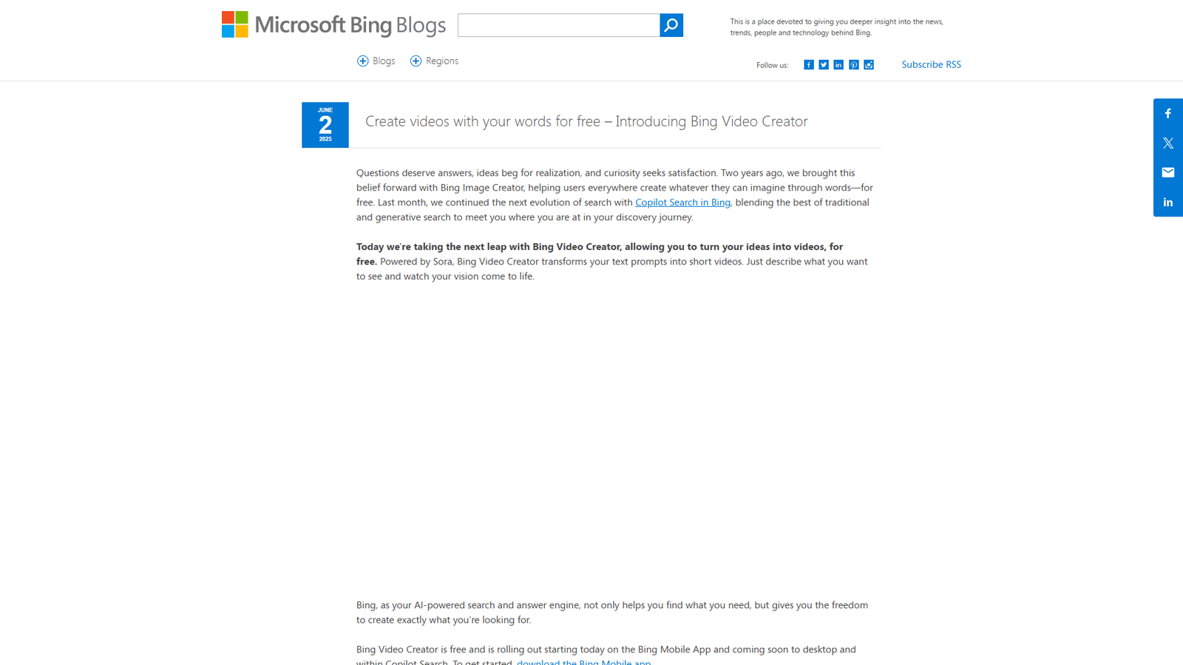Click the plus icon beside Blogs
The image size is (1183, 665).
click(362, 61)
